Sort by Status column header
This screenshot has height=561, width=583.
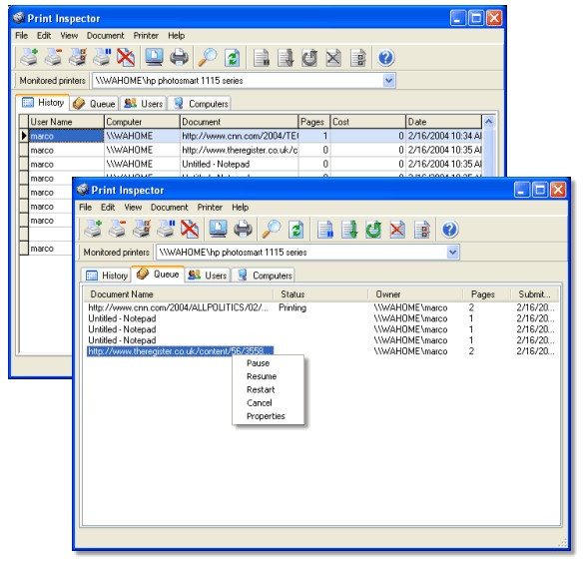pos(321,294)
